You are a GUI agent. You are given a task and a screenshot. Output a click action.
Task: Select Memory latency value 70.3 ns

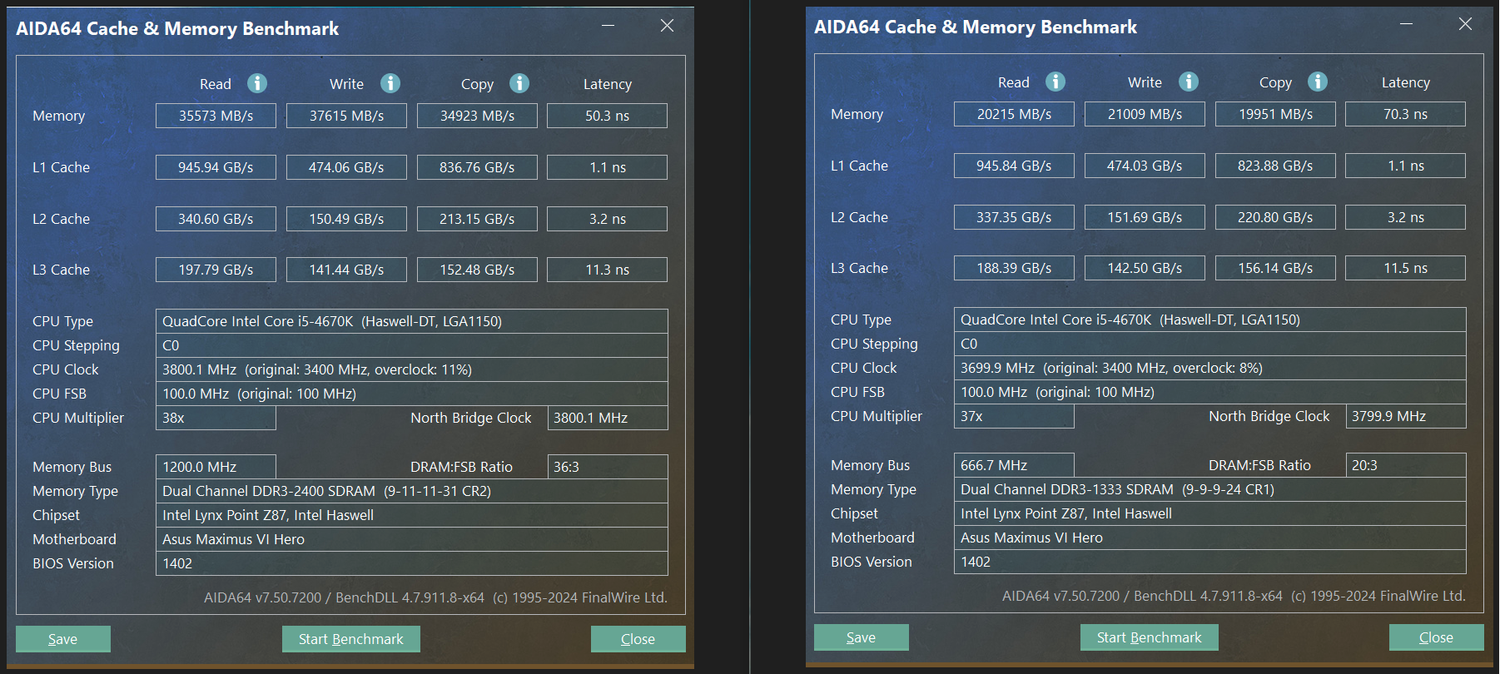(x=1405, y=114)
